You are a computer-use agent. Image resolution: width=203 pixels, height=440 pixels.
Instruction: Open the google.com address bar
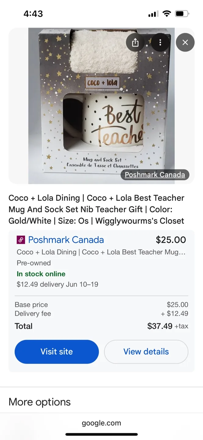[x=101, y=423]
